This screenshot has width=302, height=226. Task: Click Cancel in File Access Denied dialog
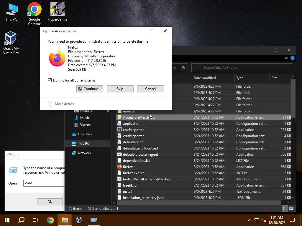(150, 89)
